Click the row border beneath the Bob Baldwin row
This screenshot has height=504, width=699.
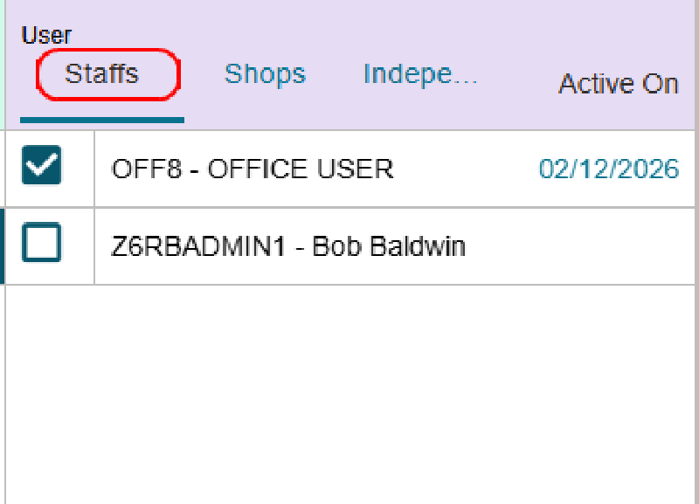click(349, 285)
